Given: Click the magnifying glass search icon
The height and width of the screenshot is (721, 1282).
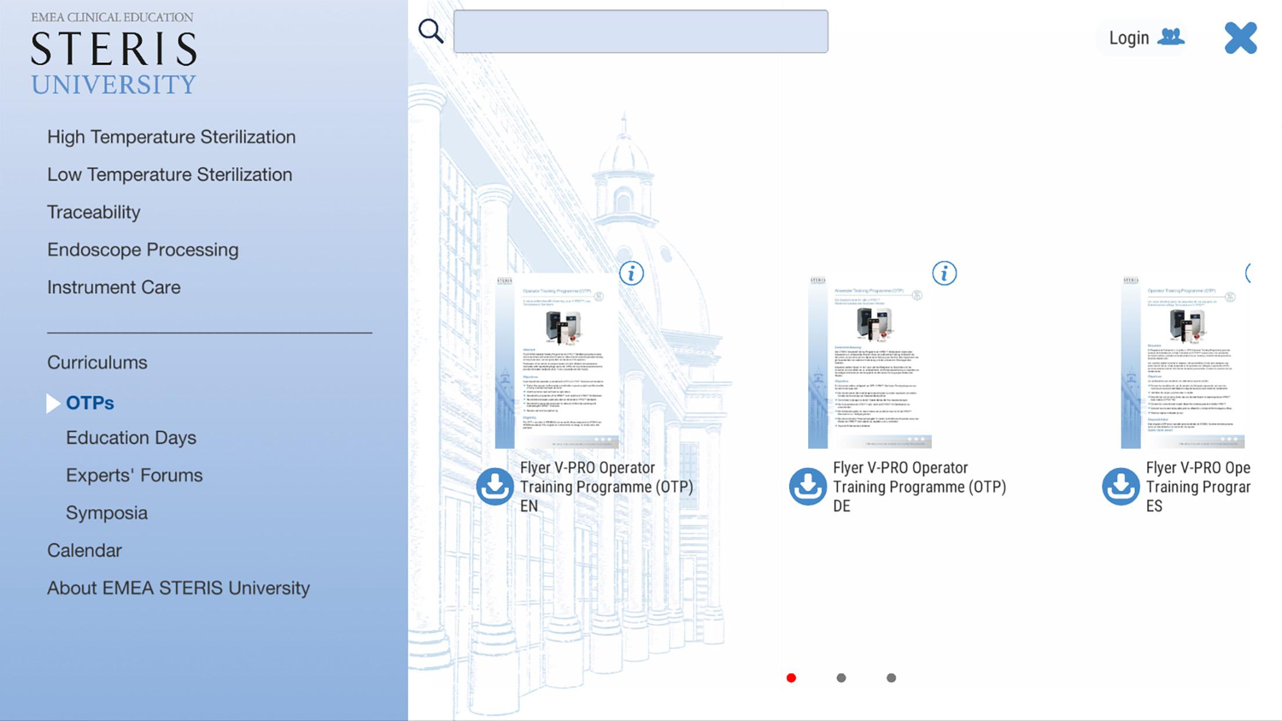Looking at the screenshot, I should (x=431, y=31).
